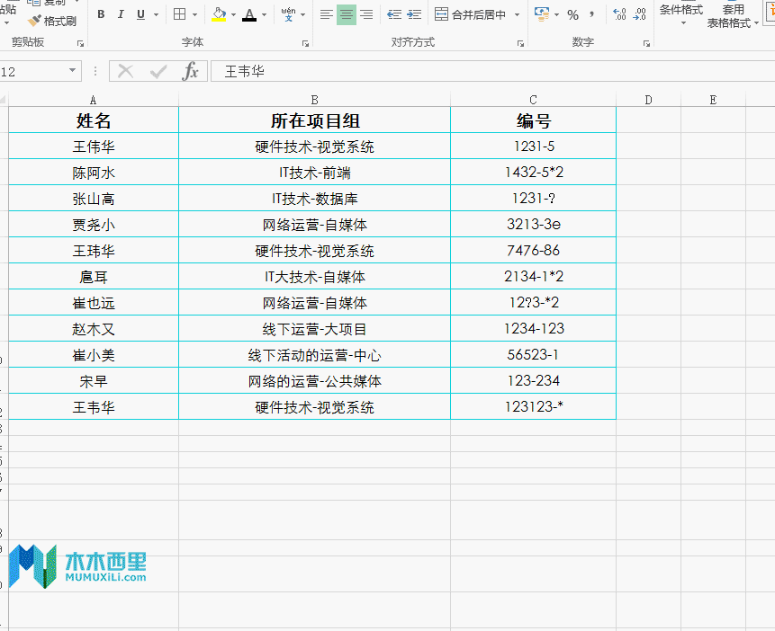The image size is (775, 631).
Task: Select column A header
Action: coord(94,100)
